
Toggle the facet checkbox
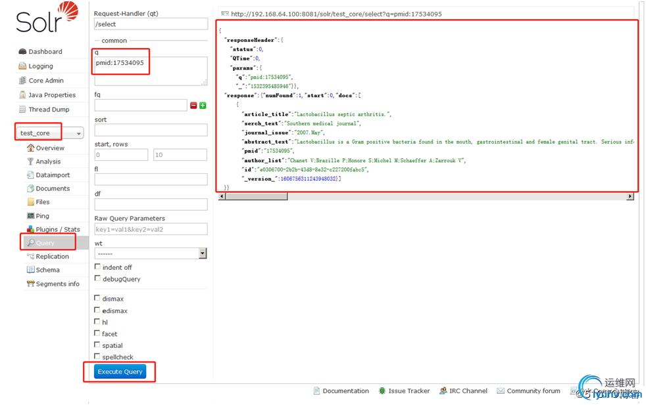97,333
